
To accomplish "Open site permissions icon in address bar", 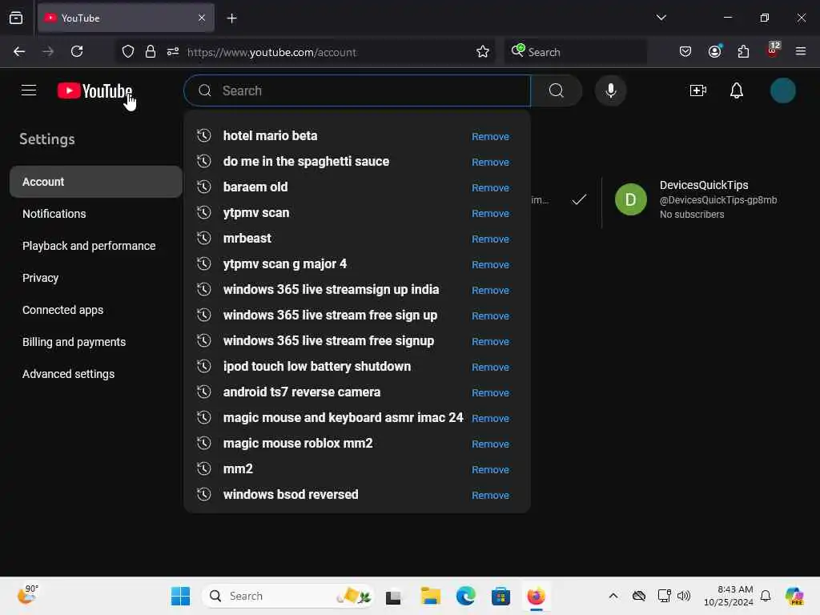I will click(x=173, y=51).
